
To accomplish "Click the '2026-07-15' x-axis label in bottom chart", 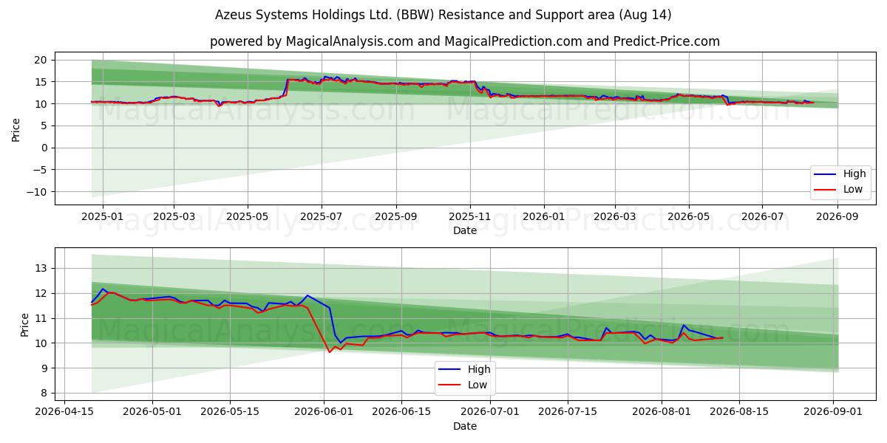I will (x=568, y=412).
